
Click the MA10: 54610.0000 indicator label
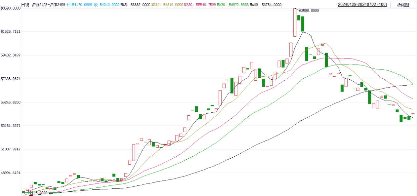167,5
